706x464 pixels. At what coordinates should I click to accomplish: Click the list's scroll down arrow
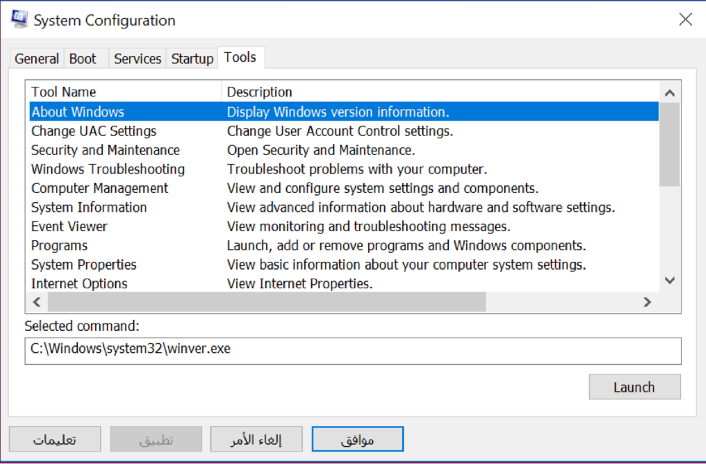tap(670, 281)
